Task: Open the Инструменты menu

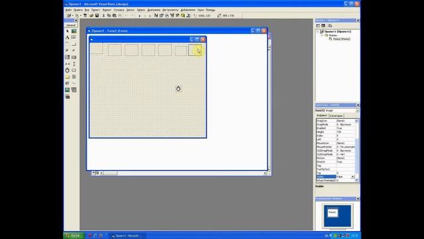Action: point(170,10)
